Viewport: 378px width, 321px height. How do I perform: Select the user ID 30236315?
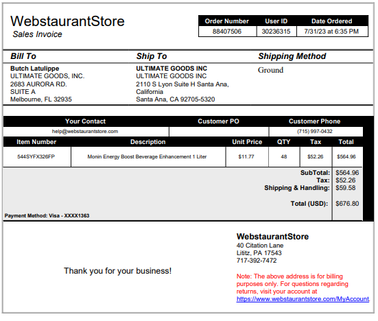point(276,32)
